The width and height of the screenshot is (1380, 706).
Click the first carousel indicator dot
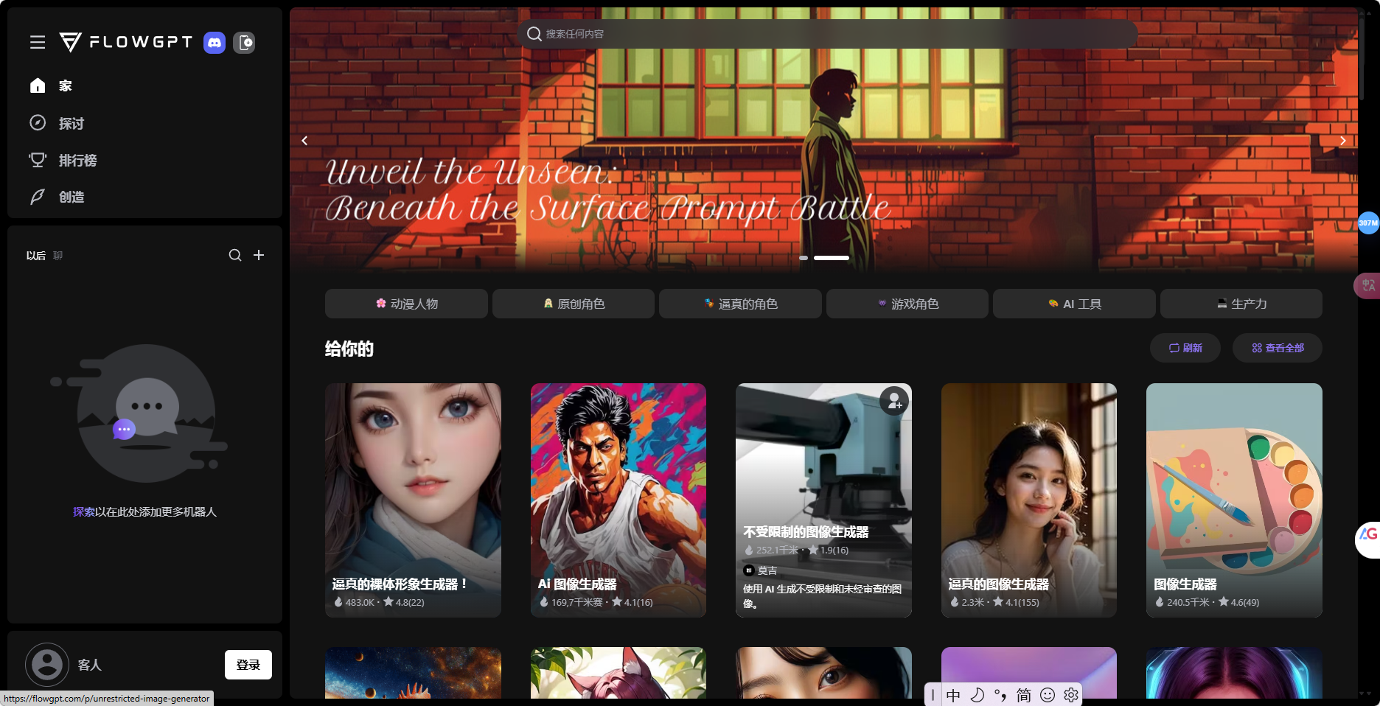(x=804, y=258)
